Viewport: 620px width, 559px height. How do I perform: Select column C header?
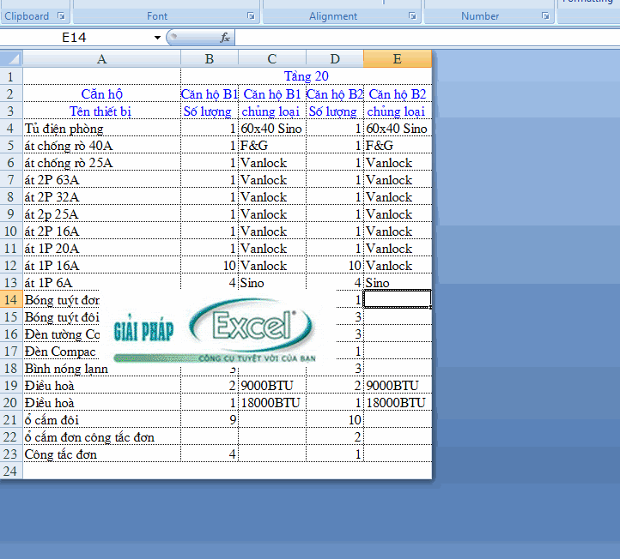271,58
